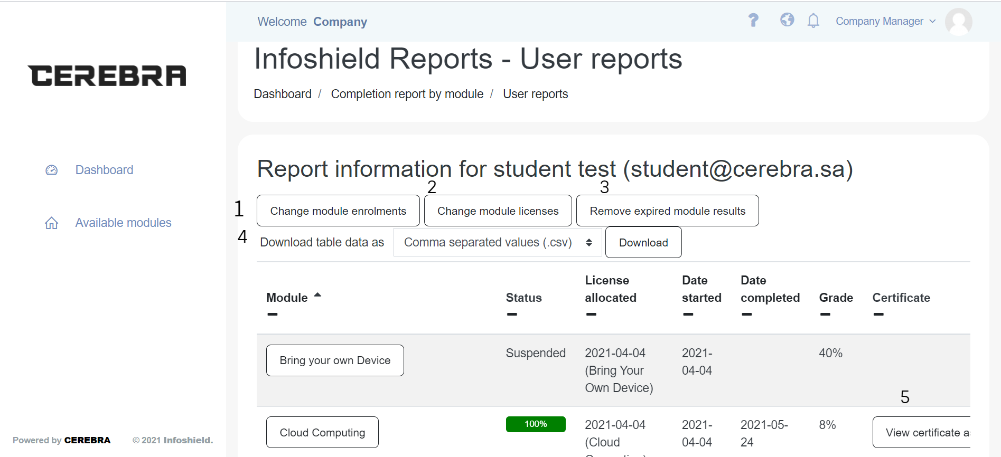Hide the Grade column minus icon
The width and height of the screenshot is (1001, 457).
click(825, 315)
